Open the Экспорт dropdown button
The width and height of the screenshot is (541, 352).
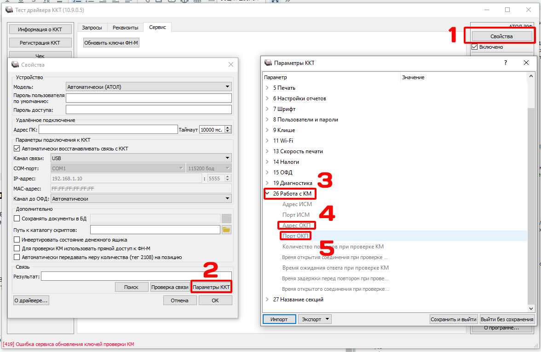coord(315,319)
